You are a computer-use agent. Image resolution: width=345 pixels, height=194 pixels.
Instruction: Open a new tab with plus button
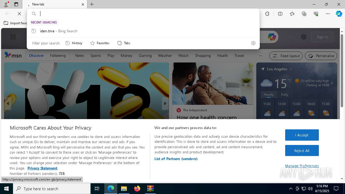[92, 4]
